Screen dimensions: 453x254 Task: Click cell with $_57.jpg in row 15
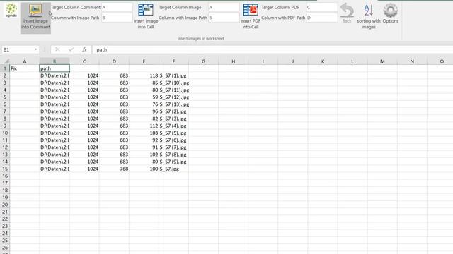(x=173, y=169)
